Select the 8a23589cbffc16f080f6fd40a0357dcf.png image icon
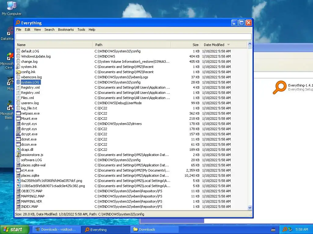 tap(18, 180)
